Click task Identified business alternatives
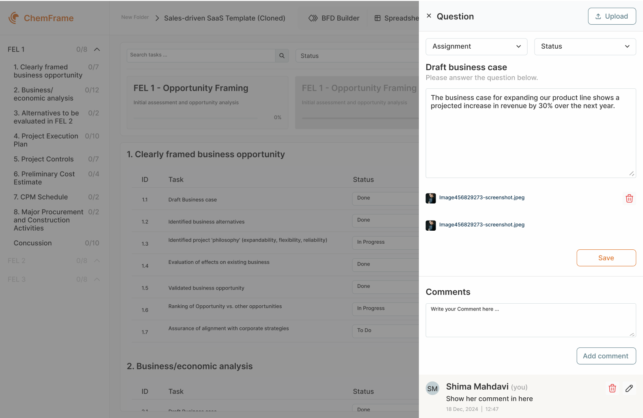Screen dimensions: 643x418 (206, 222)
